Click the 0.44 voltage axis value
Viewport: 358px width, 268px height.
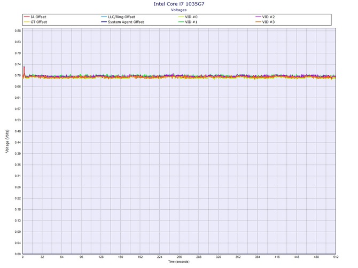pyautogui.click(x=18, y=143)
